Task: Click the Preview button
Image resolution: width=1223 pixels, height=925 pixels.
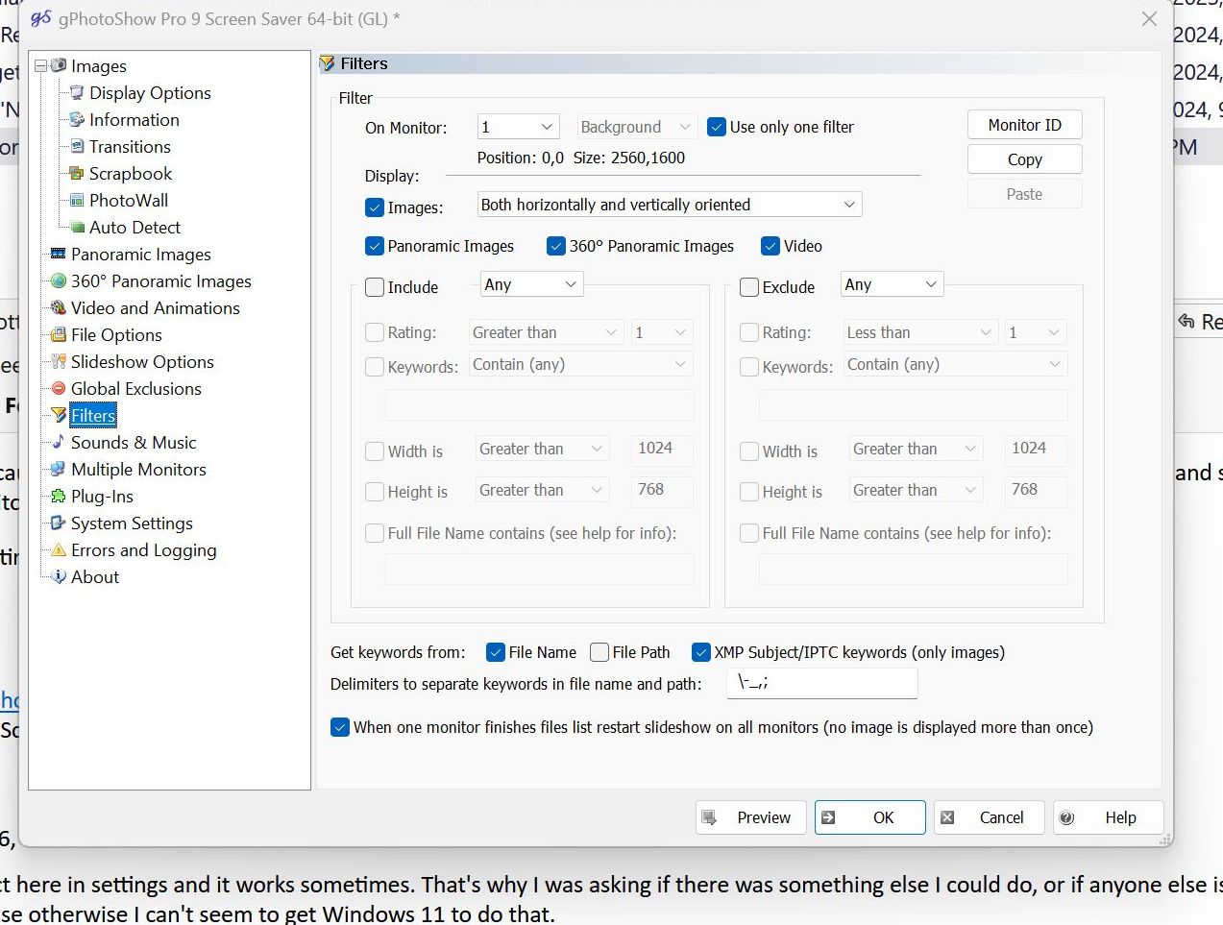Action: coord(751,817)
